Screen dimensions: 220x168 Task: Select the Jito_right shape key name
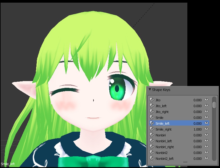pyautogui.click(x=162, y=112)
